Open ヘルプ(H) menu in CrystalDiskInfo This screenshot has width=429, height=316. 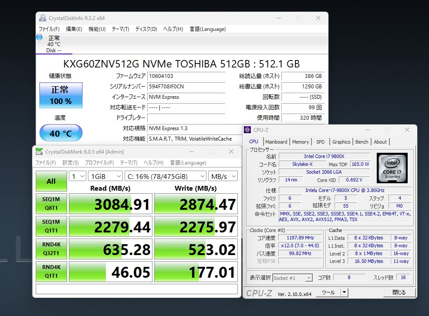173,29
